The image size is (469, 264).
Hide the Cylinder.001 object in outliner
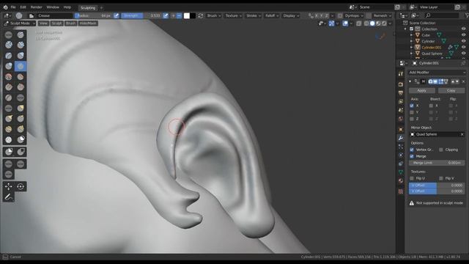coord(464,47)
